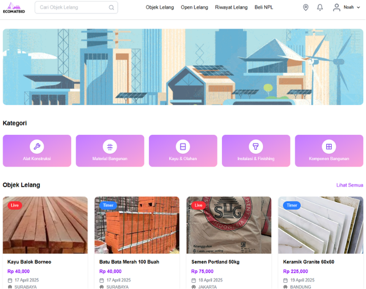Click the Kategori heading
The image size is (366, 289).
click(x=15, y=123)
